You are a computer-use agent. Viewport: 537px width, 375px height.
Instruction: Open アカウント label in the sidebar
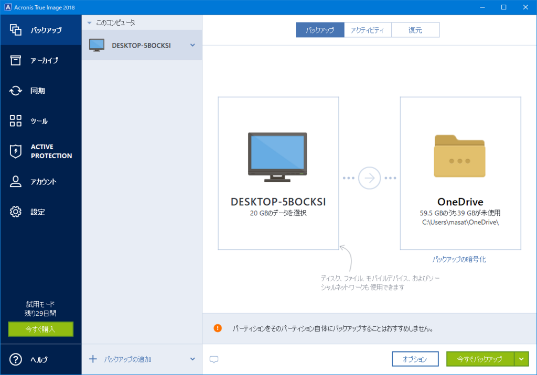click(x=44, y=182)
